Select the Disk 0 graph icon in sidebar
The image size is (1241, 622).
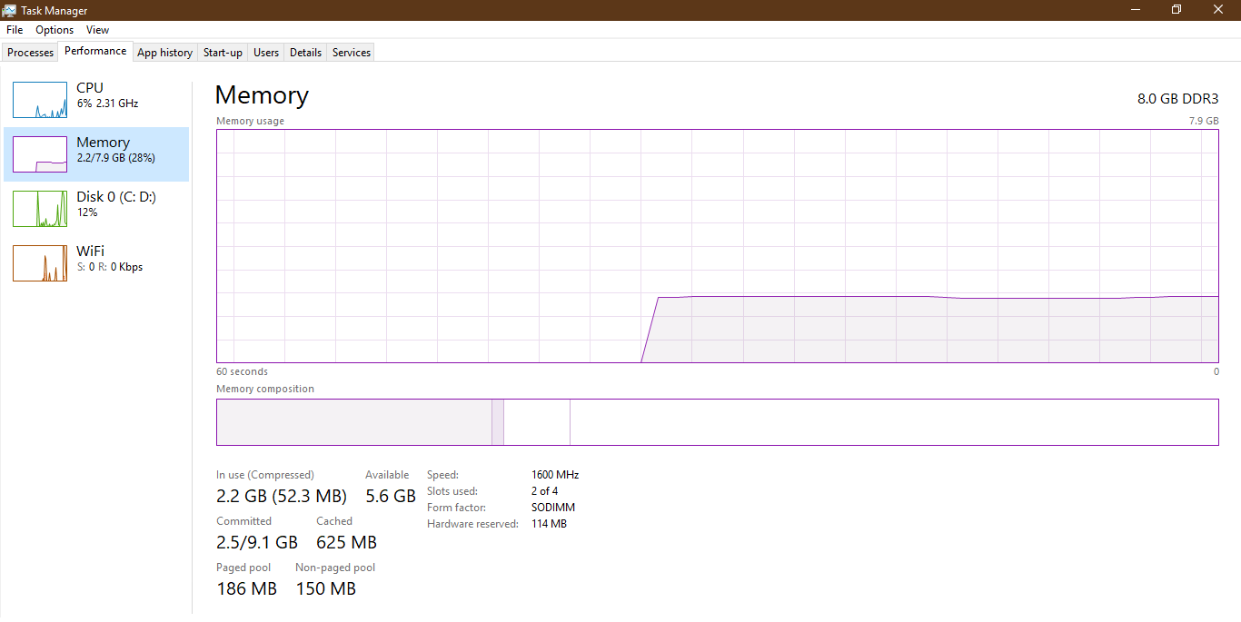(x=40, y=209)
